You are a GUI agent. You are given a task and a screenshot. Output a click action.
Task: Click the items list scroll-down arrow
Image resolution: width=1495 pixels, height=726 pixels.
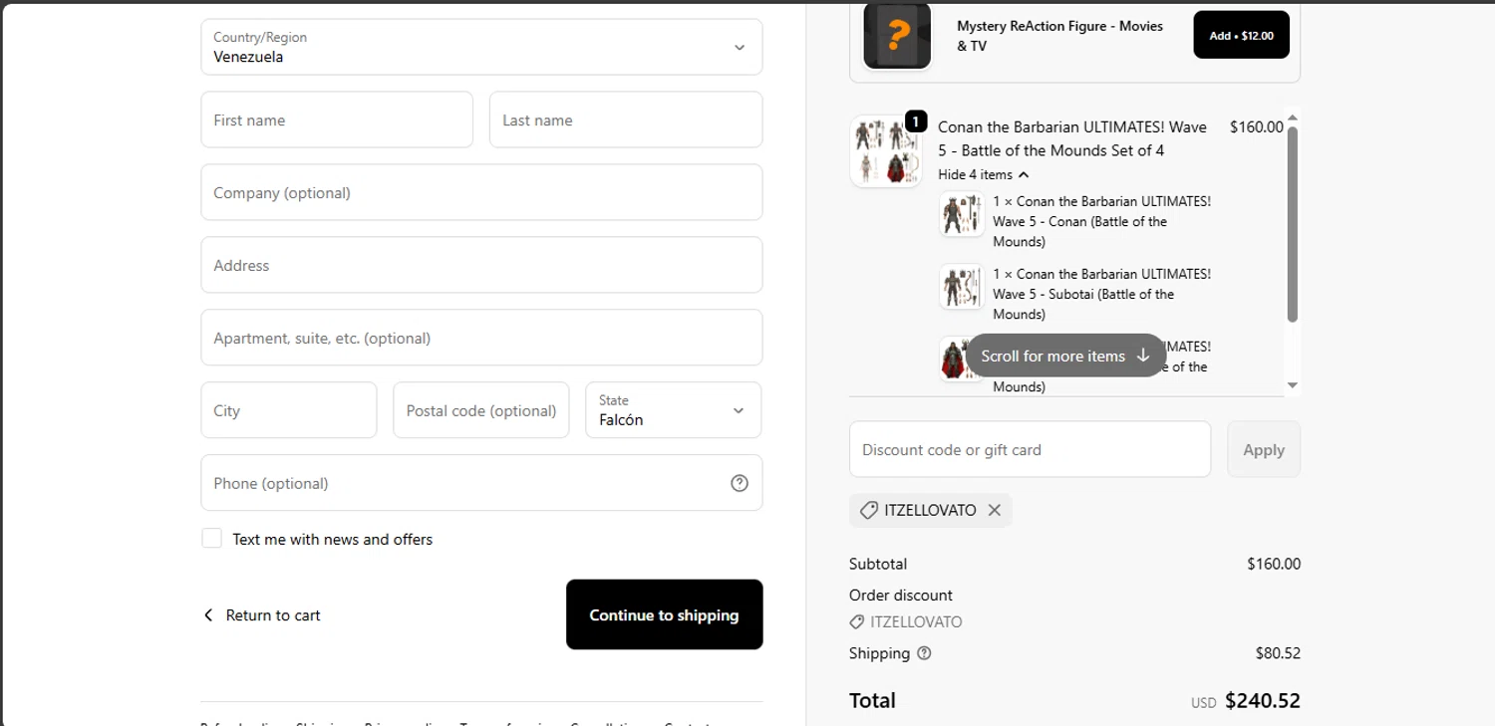click(1292, 385)
